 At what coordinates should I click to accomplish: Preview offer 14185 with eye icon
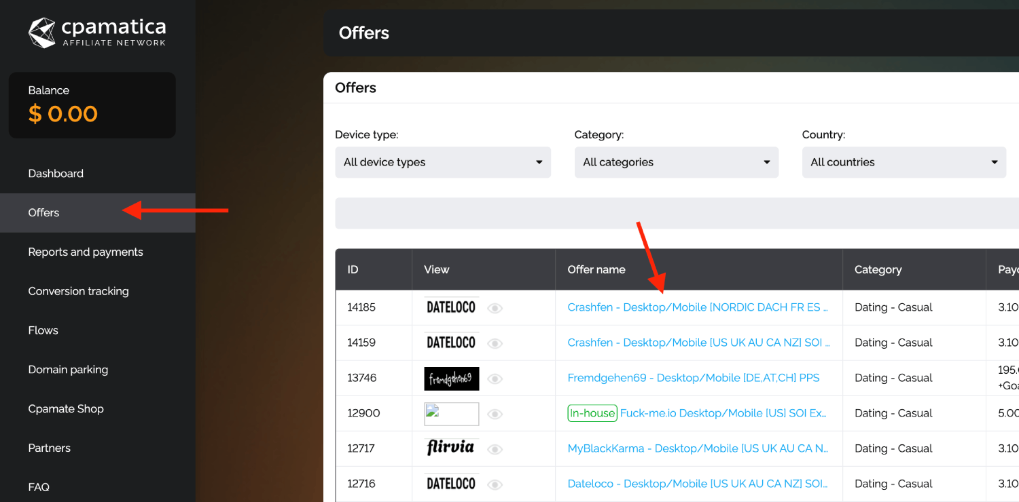coord(495,308)
